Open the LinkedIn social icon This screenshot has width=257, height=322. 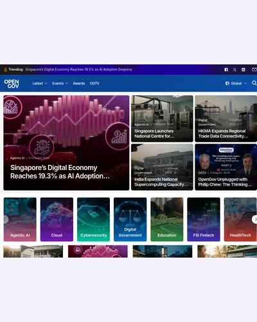[244, 70]
